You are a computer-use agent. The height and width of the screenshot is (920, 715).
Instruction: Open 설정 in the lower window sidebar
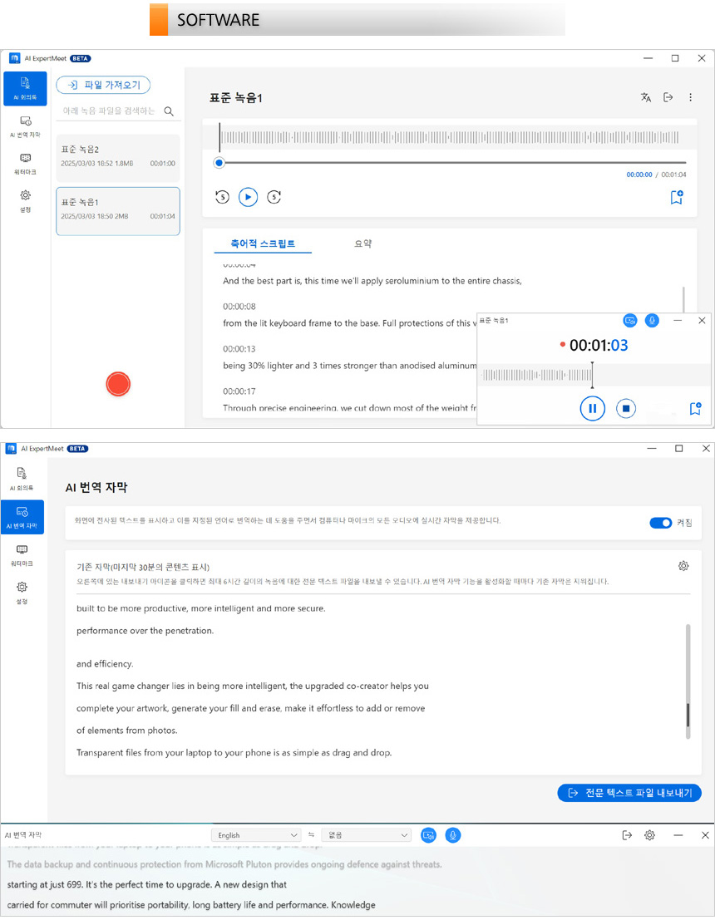click(22, 592)
